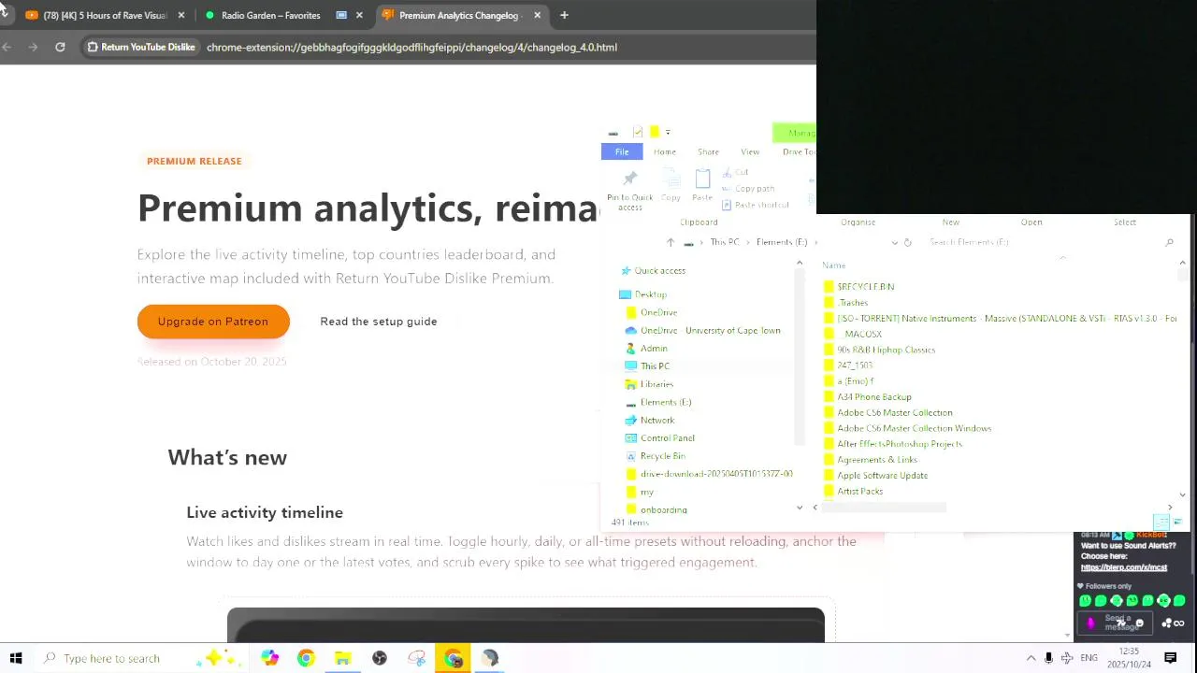Click Cut in the Clipboard group

coord(736,172)
